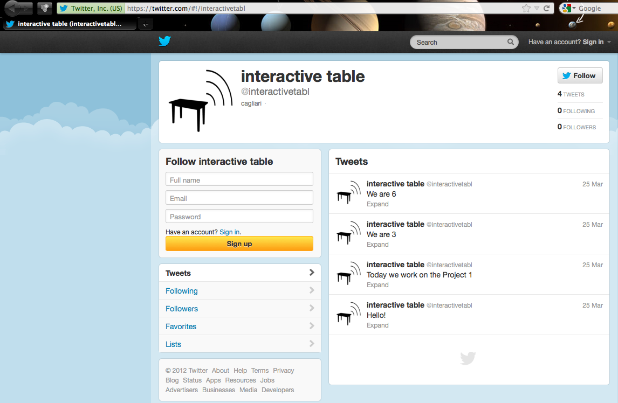This screenshot has height=403, width=618.
Task: Click the 25 Mar date on 'We are 6' tweet
Action: click(x=592, y=184)
